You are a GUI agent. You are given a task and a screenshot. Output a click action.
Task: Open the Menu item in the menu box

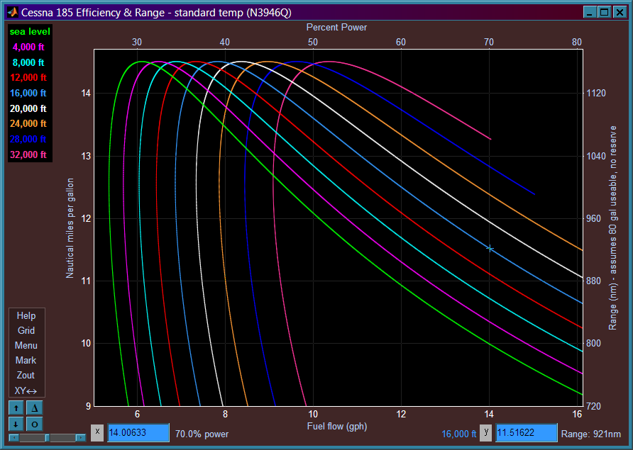(26, 346)
